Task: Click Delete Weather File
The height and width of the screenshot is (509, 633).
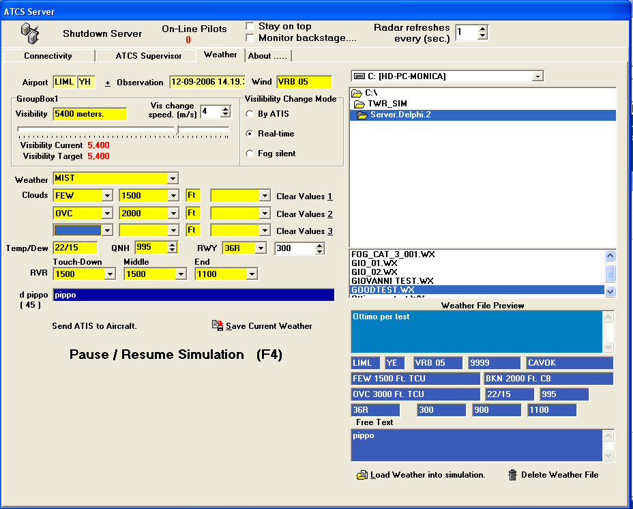Action: pos(559,475)
